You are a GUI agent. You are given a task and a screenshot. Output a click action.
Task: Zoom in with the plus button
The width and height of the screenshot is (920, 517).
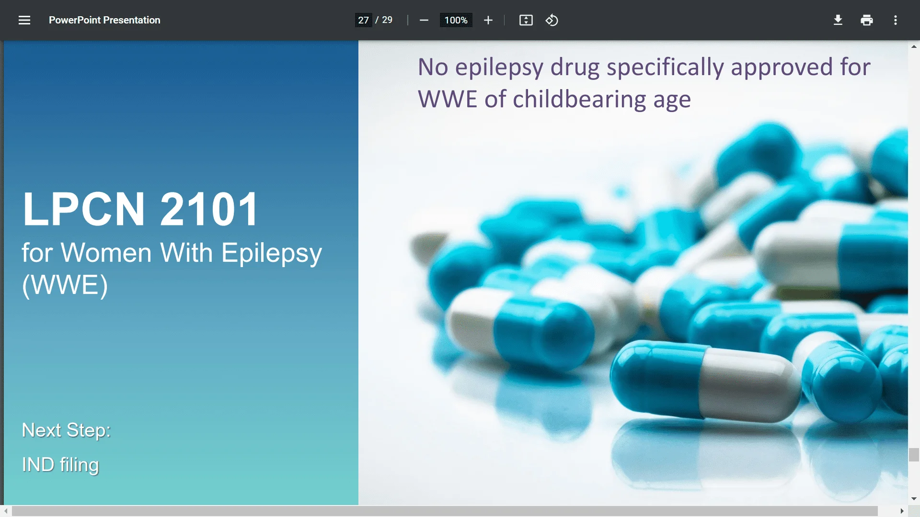(488, 20)
